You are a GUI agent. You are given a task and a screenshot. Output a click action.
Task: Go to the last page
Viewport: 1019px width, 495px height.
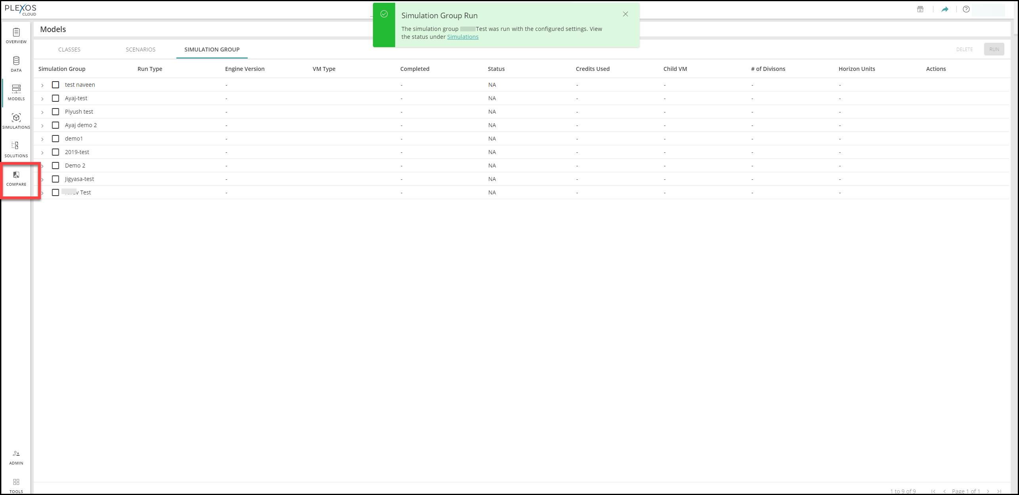click(x=999, y=491)
